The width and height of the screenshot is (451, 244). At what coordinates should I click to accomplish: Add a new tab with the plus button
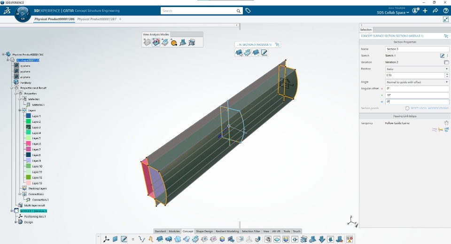pyautogui.click(x=120, y=19)
